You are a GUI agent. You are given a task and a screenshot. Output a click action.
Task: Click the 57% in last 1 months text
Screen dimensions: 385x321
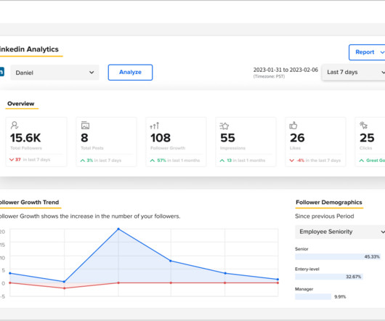178,160
